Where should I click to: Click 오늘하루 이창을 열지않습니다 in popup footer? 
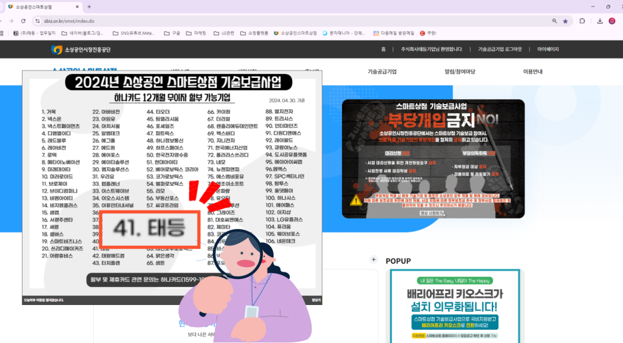[44, 300]
